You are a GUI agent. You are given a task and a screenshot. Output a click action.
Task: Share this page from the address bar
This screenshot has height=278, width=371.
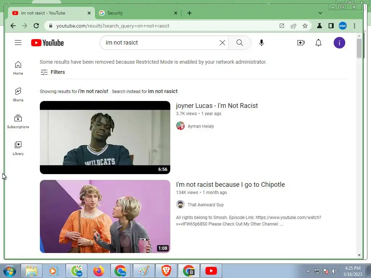click(293, 26)
